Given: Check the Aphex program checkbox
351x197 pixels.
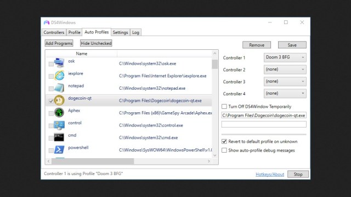Looking at the screenshot, I should (51, 113).
